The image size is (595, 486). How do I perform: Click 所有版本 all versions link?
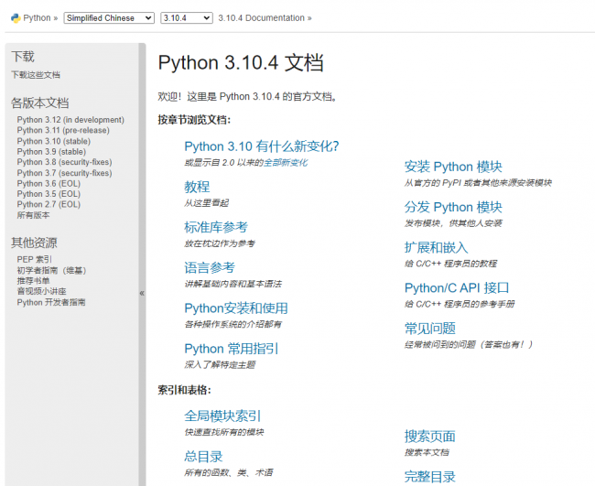33,215
